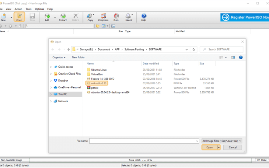Screen dimensions: 269x168
Task: Click the folder icon beside PowerISO path bar
Action: pos(98,26)
